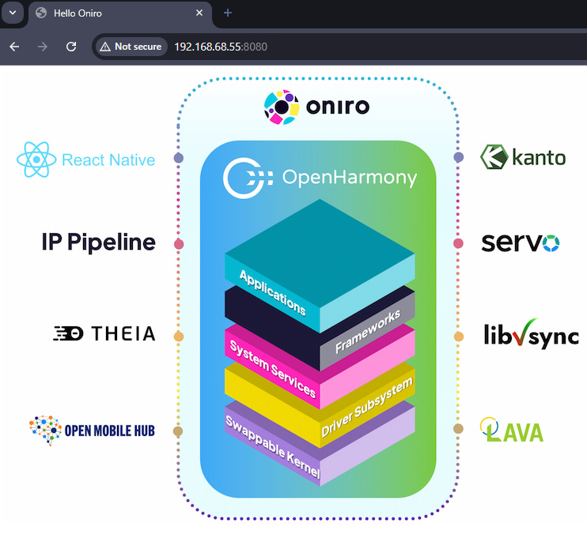Click the connector dot beside IP Pipeline
Screen dimensions: 587x549
tap(179, 244)
